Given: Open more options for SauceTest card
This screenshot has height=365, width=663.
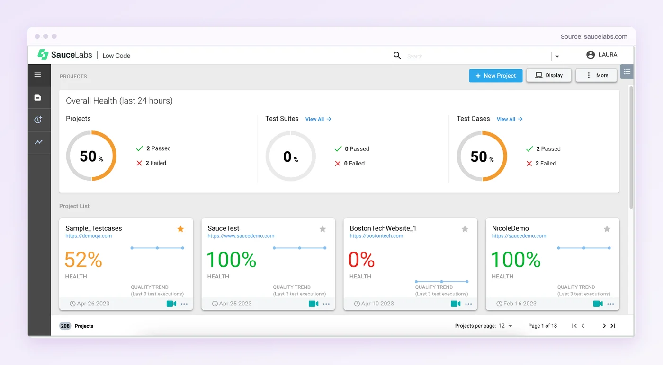Looking at the screenshot, I should (x=326, y=304).
